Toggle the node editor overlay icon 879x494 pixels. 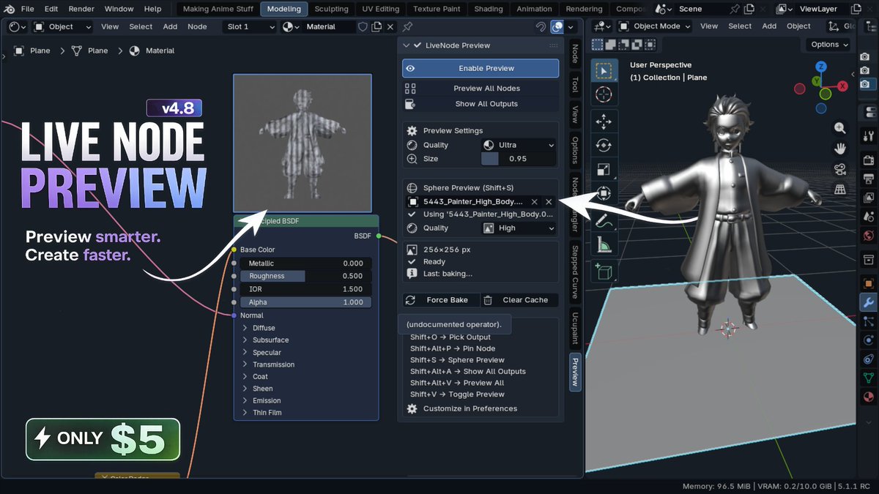point(557,26)
